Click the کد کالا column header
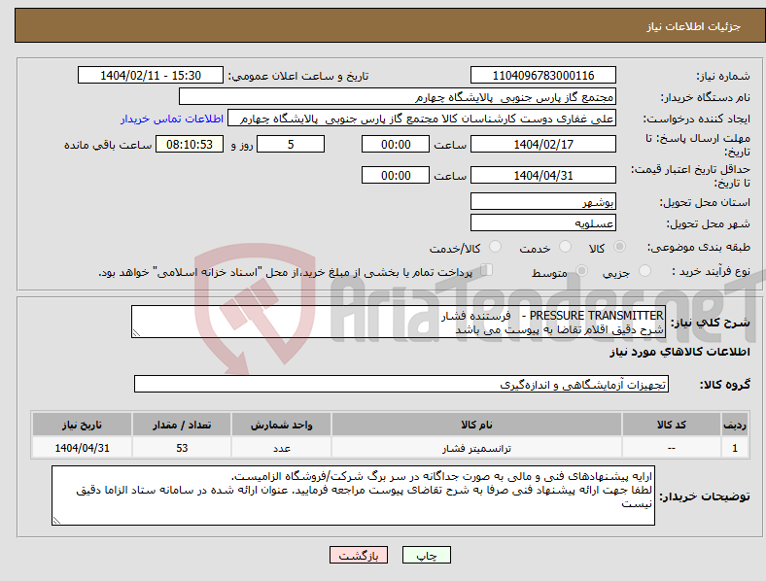This screenshot has height=581, width=766. coord(672,425)
